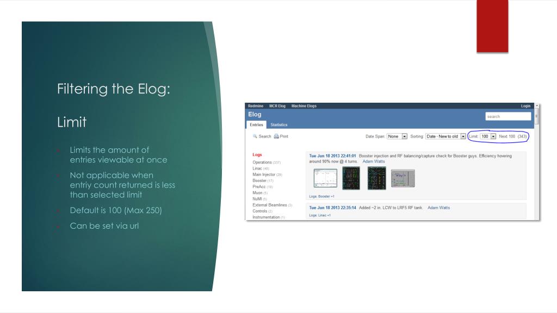Open entry Tue Jun 18 2013 22:35:14
The width and height of the screenshot is (557, 313).
pos(332,208)
